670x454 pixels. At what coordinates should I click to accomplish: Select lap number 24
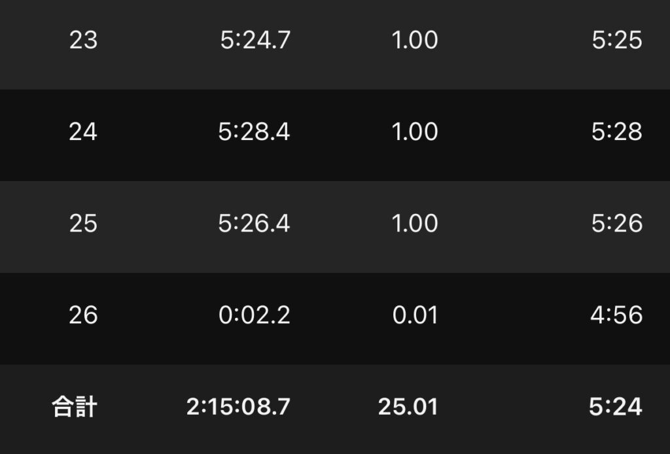click(83, 132)
